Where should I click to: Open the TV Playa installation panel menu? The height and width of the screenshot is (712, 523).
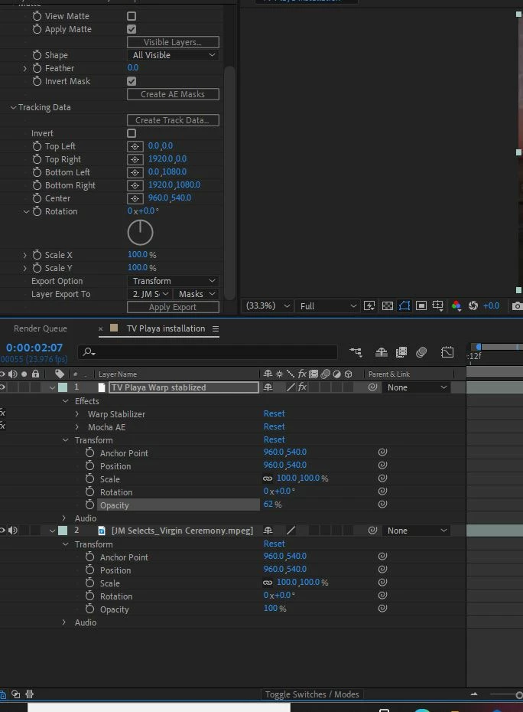tap(216, 328)
